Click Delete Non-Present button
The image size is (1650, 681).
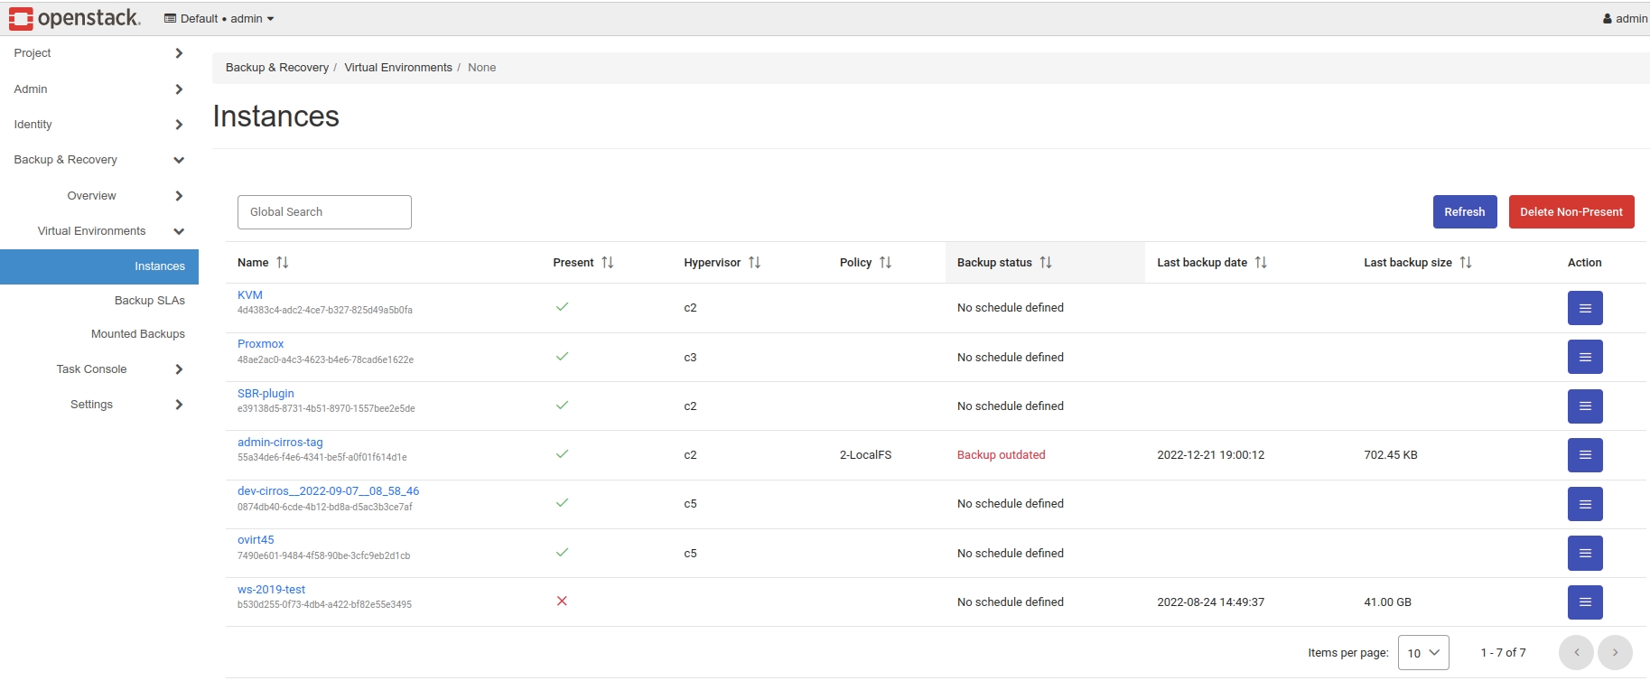coord(1571,212)
